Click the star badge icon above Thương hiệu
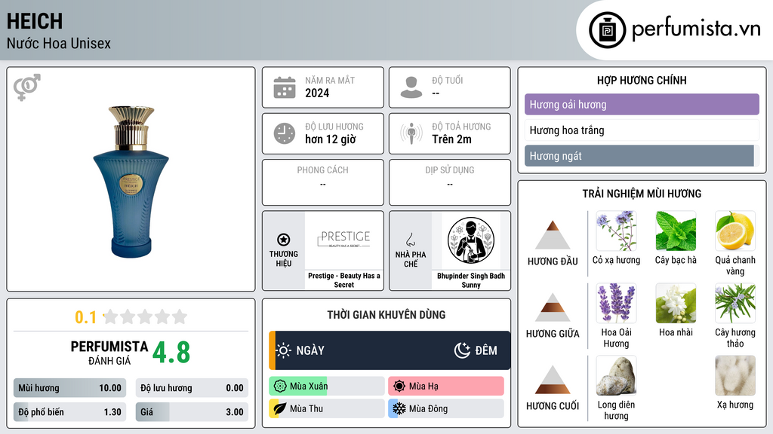The image size is (773, 434). point(284,240)
